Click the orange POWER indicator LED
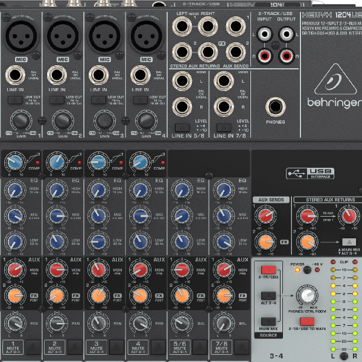This screenshot has width=362, height=362. [x=297, y=270]
